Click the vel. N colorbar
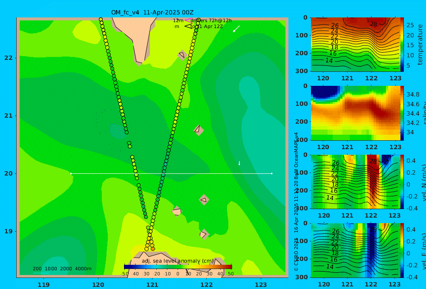426x289 pixels. click(x=402, y=181)
